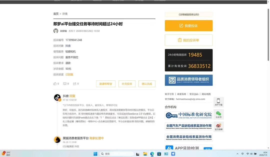Screen dimensions: 270x157
Task: Open 全国消费品缺陷线索监测协作网 logo
Action: pyautogui.click(x=188, y=137)
